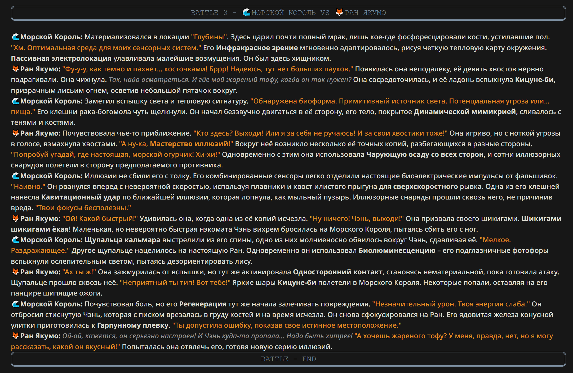Click the bold term 'Гарпунному плевку'
573x373 pixels.
click(133, 325)
